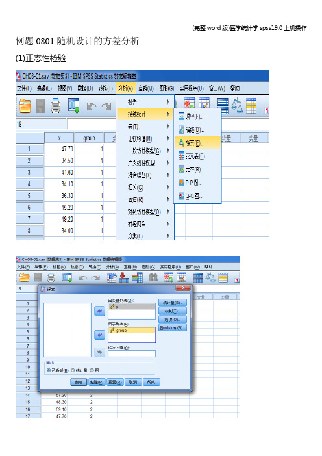Click Insert Variable icon in lower window
Viewport: 322px width, 456px height.
(182, 277)
